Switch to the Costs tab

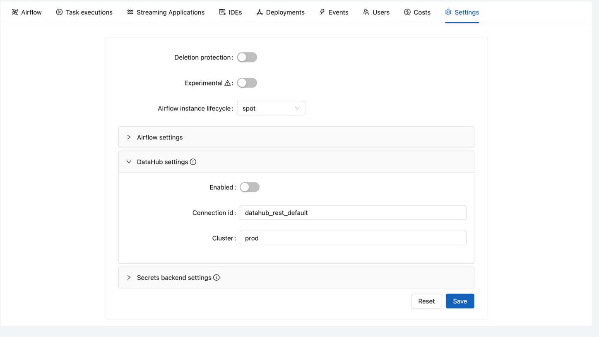pos(417,12)
